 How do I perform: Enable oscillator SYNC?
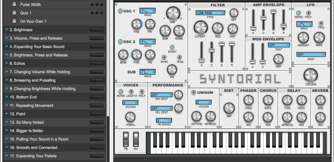click(164, 57)
